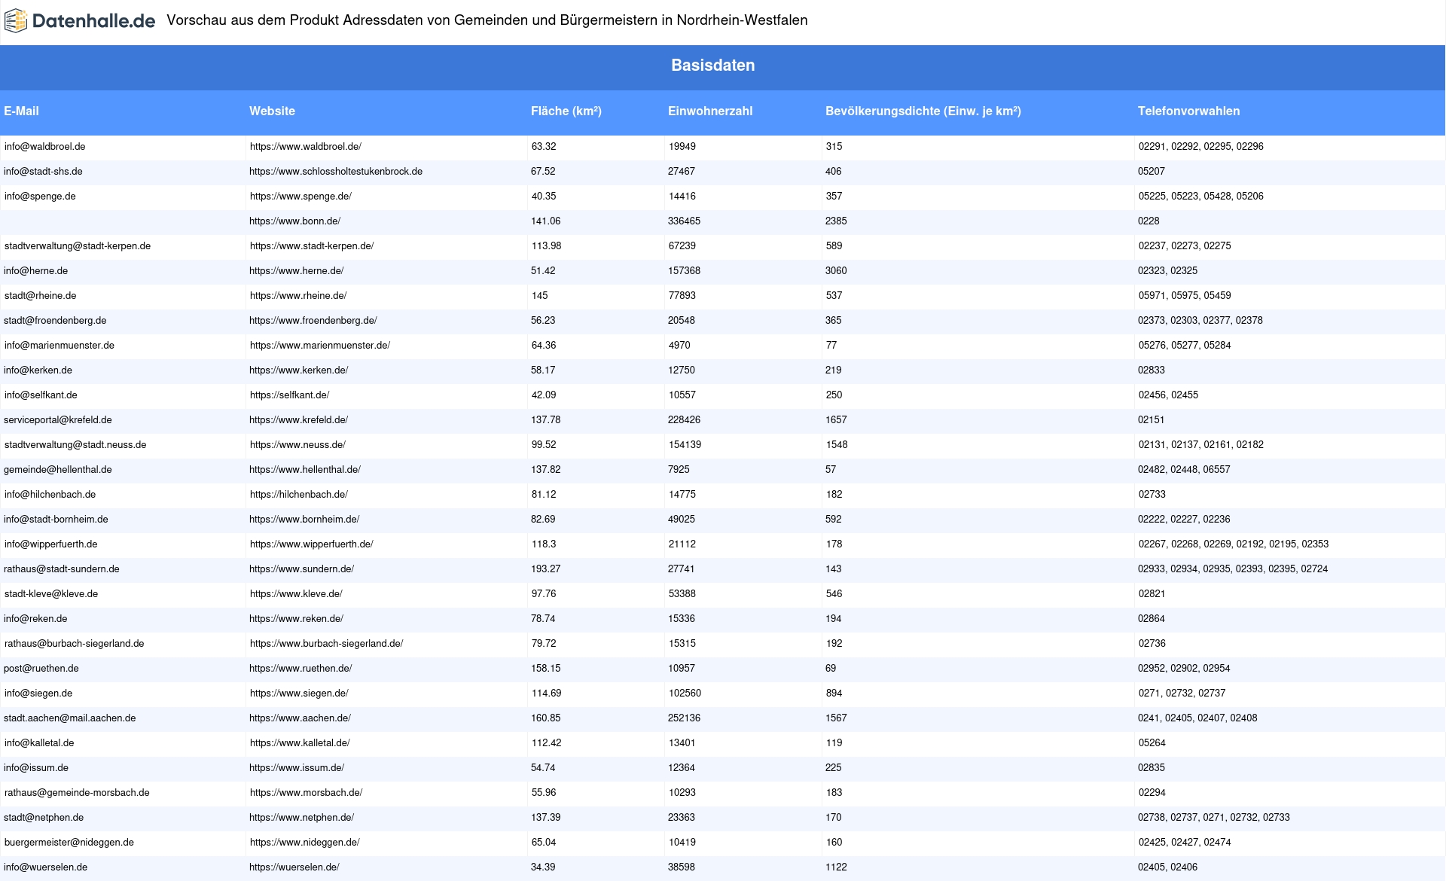Click the page title about Adressdaten Nordrhein-Westfalen

click(x=487, y=20)
